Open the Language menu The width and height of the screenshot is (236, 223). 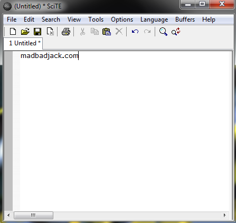154,20
